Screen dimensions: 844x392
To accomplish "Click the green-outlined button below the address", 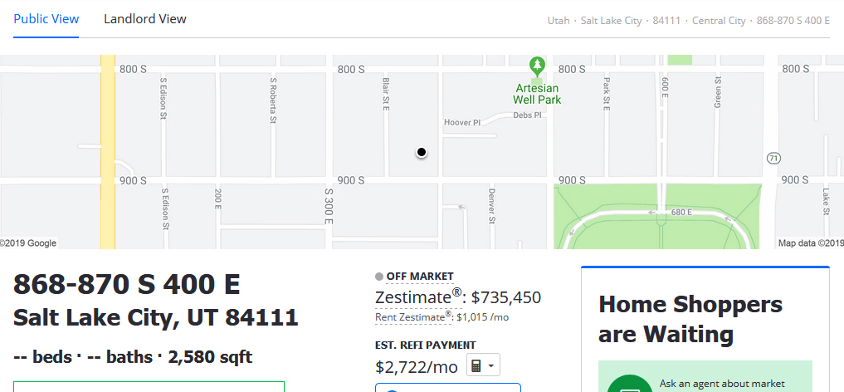I will click(x=149, y=387).
